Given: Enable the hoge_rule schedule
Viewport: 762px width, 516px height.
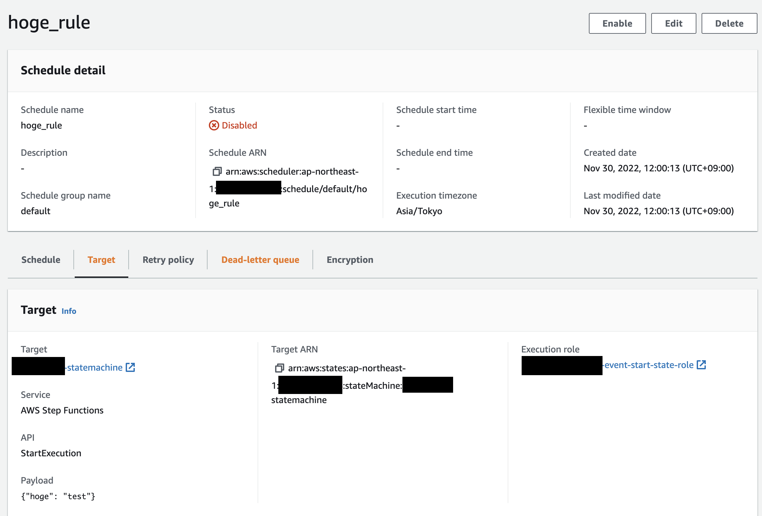Looking at the screenshot, I should [617, 23].
